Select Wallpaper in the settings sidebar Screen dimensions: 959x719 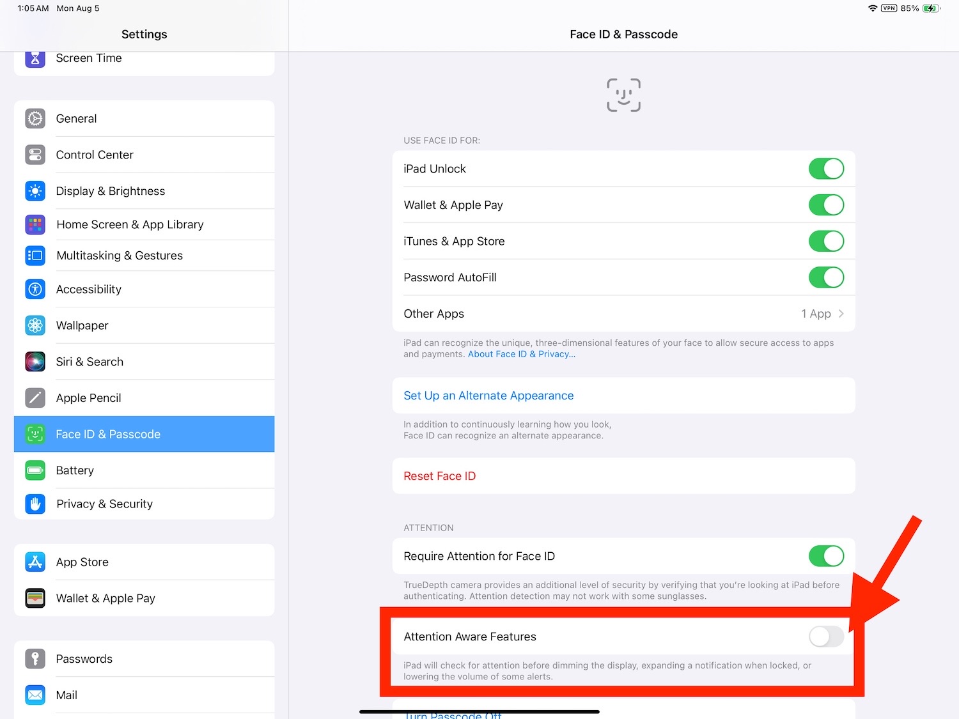click(x=82, y=325)
